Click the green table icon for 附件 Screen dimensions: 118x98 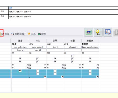[x=39, y=34]
